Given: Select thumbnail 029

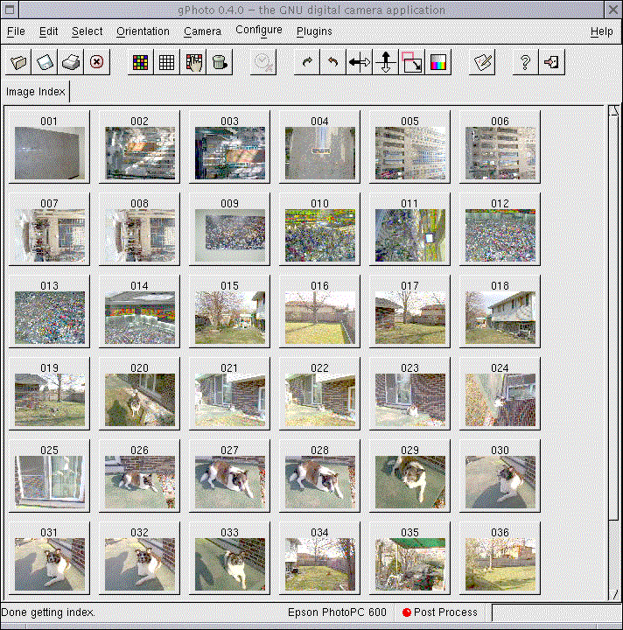Looking at the screenshot, I should pos(410,476).
